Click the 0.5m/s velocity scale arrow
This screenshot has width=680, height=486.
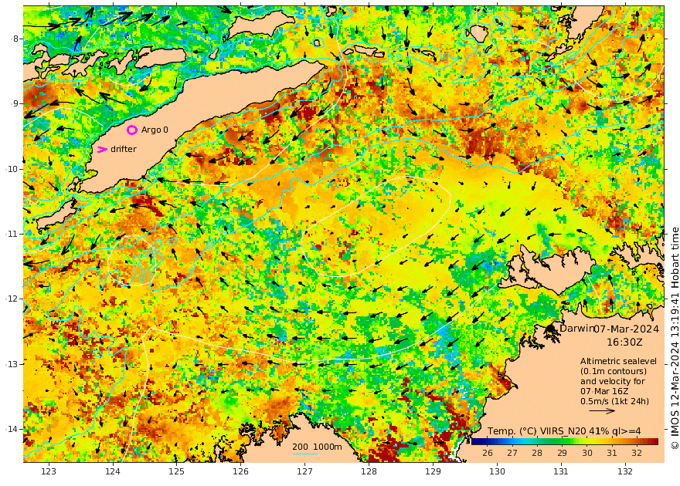pos(602,410)
